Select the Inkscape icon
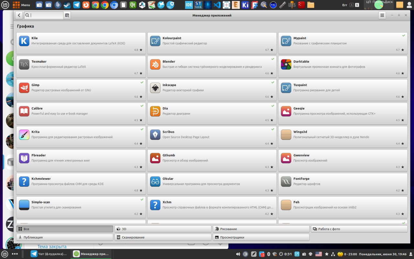Image resolution: width=414 pixels, height=259 pixels. 155,88
